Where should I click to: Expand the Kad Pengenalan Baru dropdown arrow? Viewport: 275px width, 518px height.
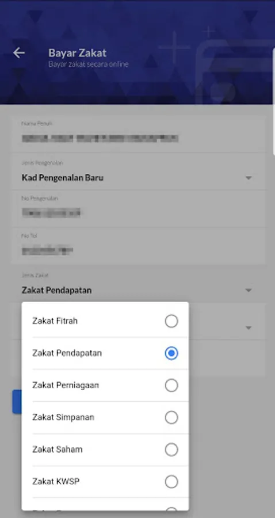pyautogui.click(x=249, y=178)
